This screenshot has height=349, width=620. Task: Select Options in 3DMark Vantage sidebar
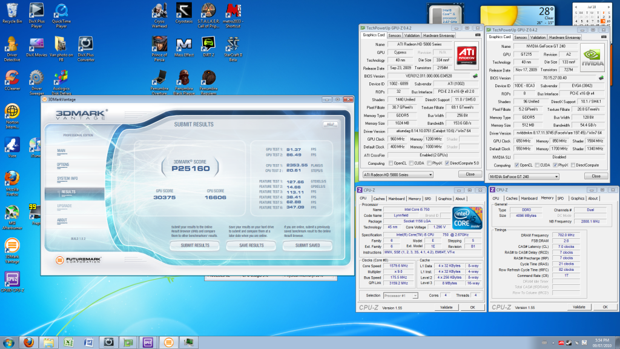click(x=63, y=165)
